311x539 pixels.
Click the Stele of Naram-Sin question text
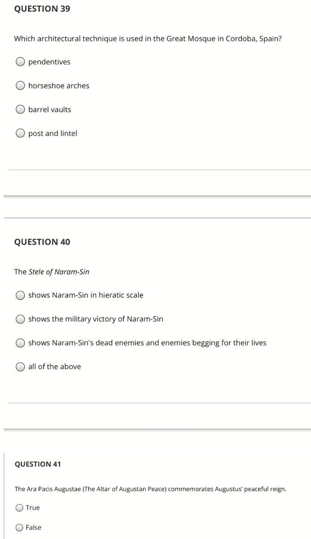point(53,272)
